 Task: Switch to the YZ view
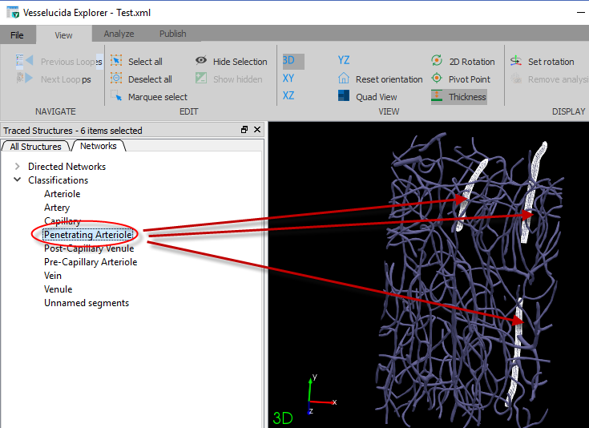click(343, 60)
